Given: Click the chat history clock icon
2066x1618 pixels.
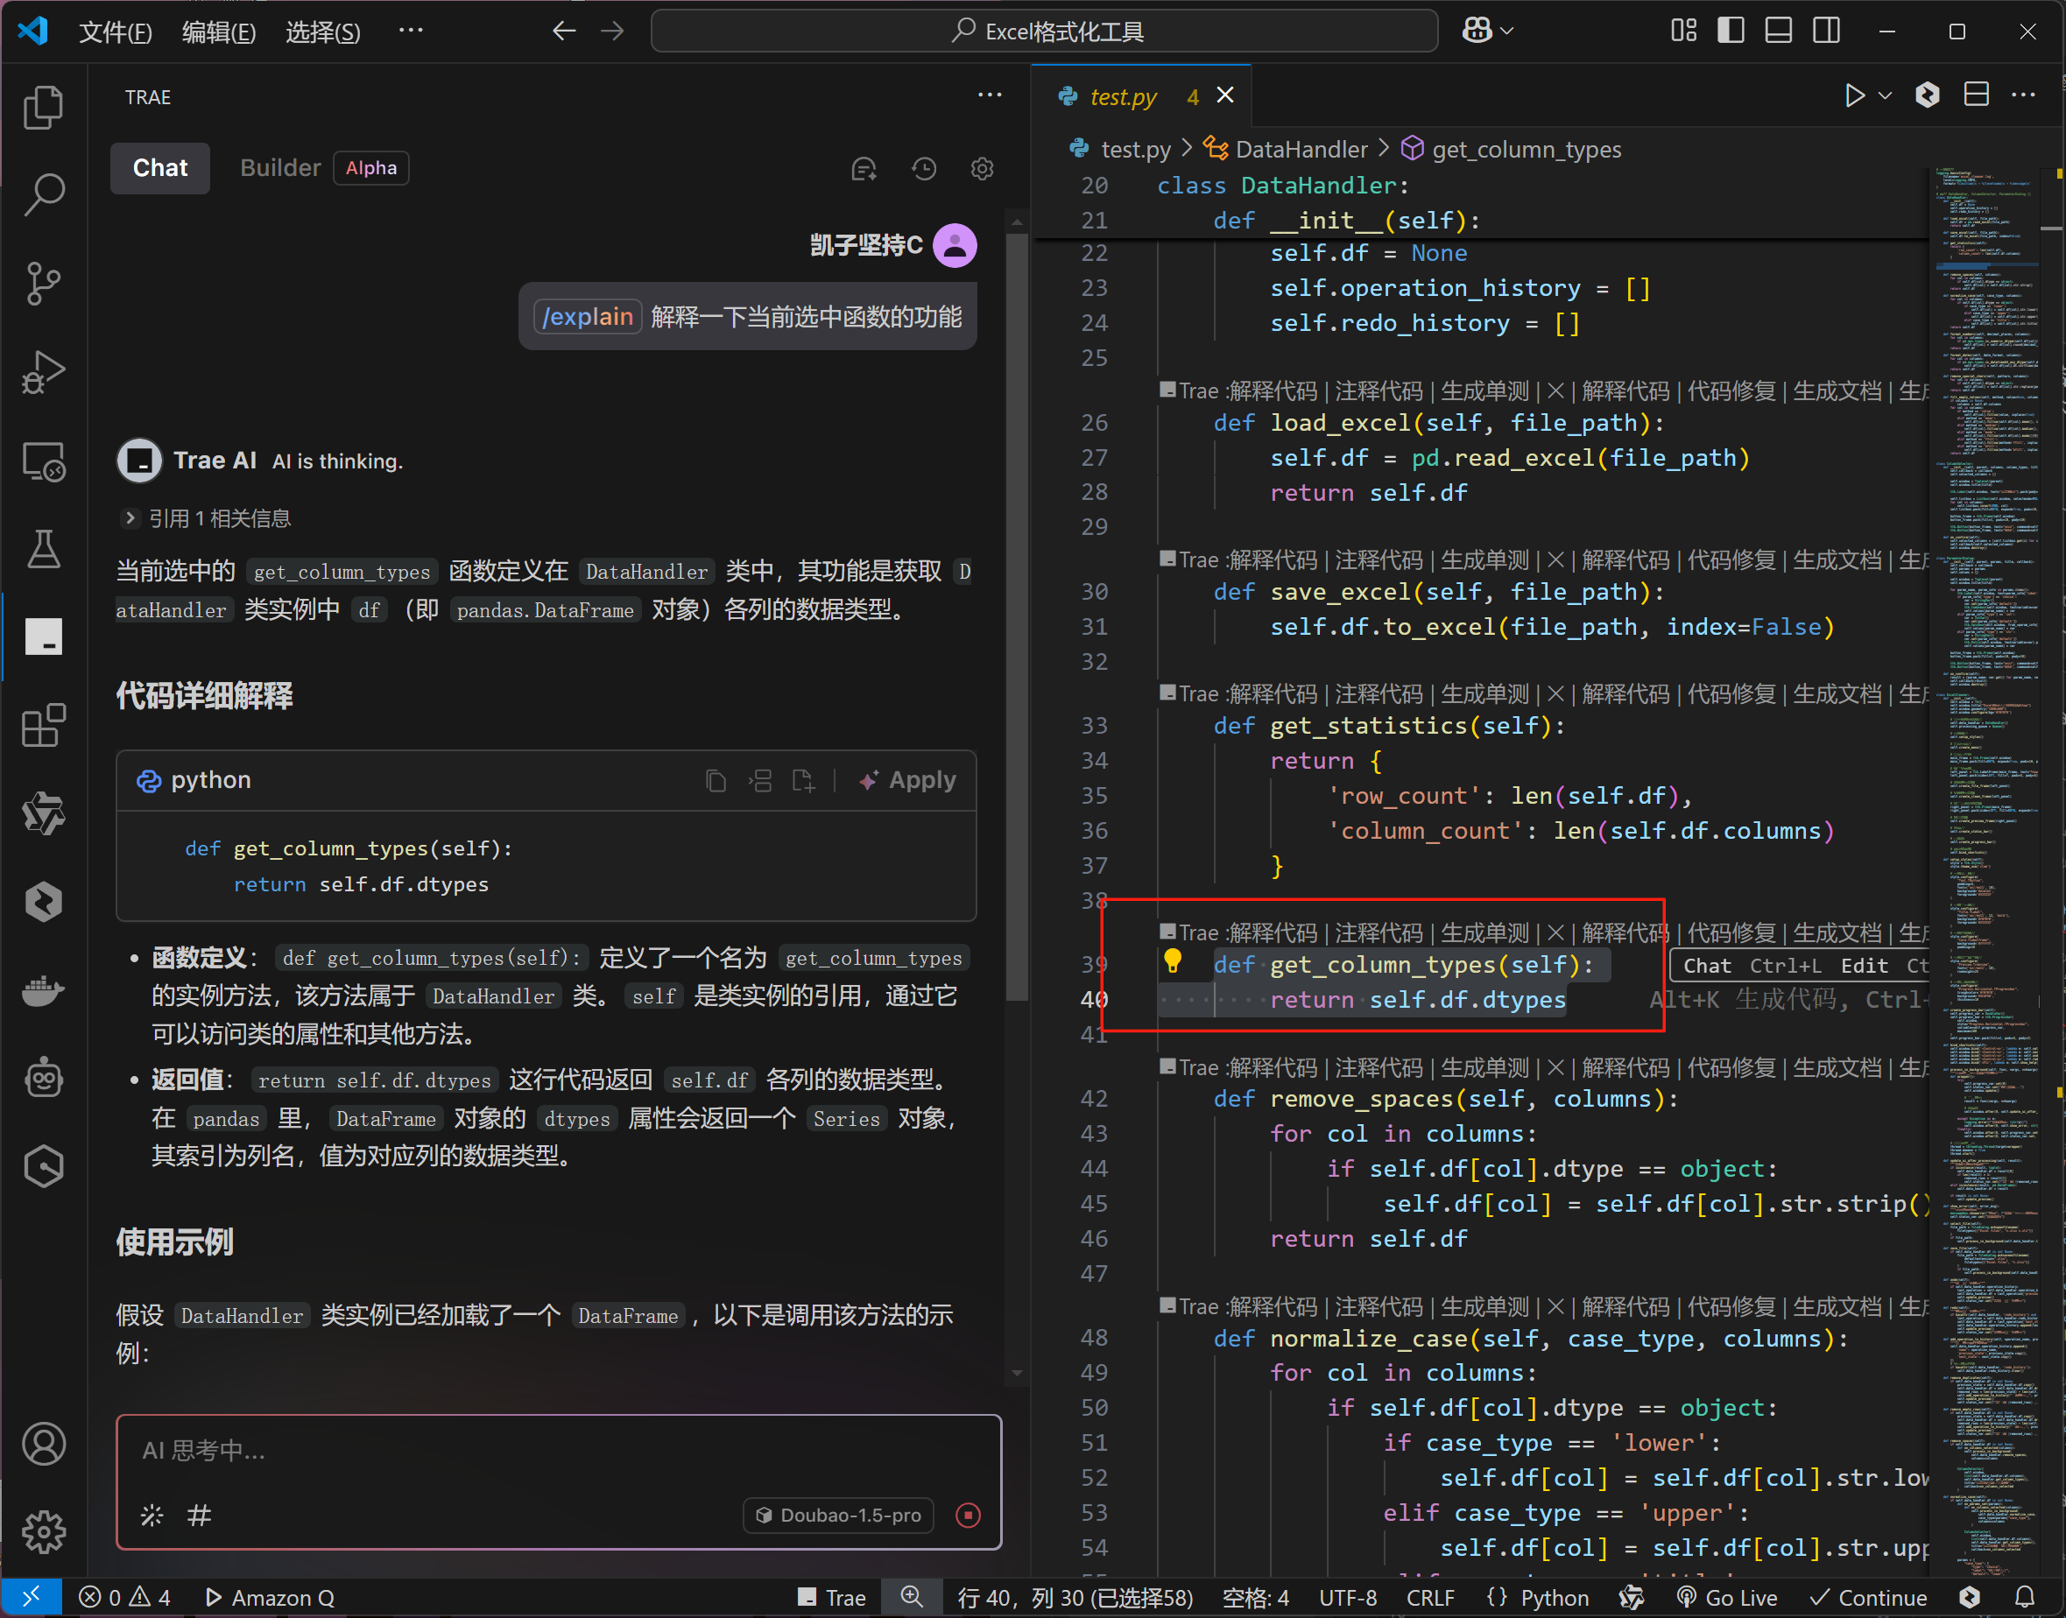Looking at the screenshot, I should (923, 169).
